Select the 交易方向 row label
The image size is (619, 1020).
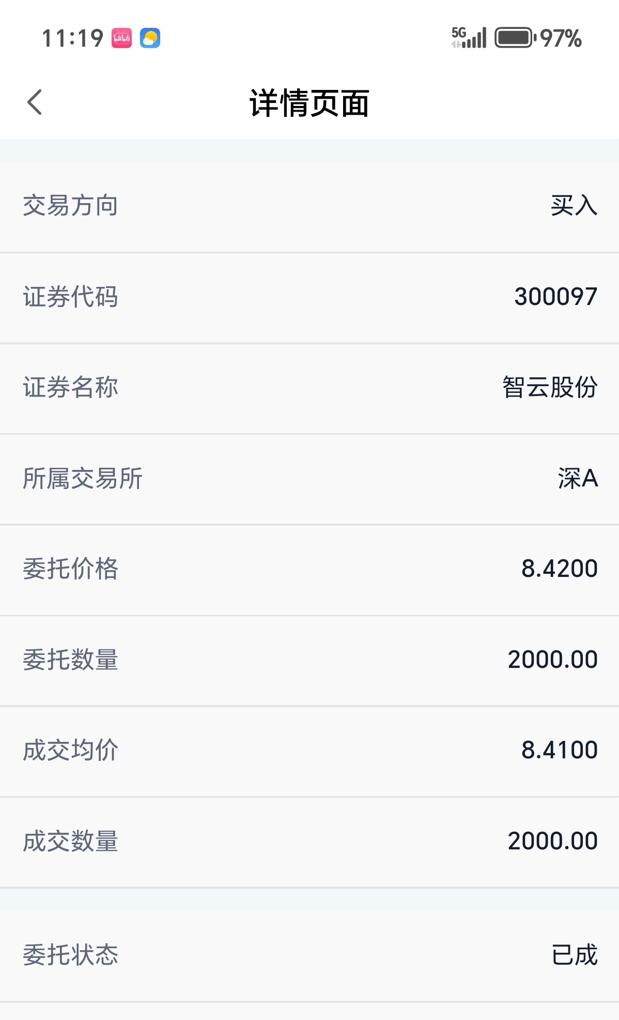tap(71, 206)
